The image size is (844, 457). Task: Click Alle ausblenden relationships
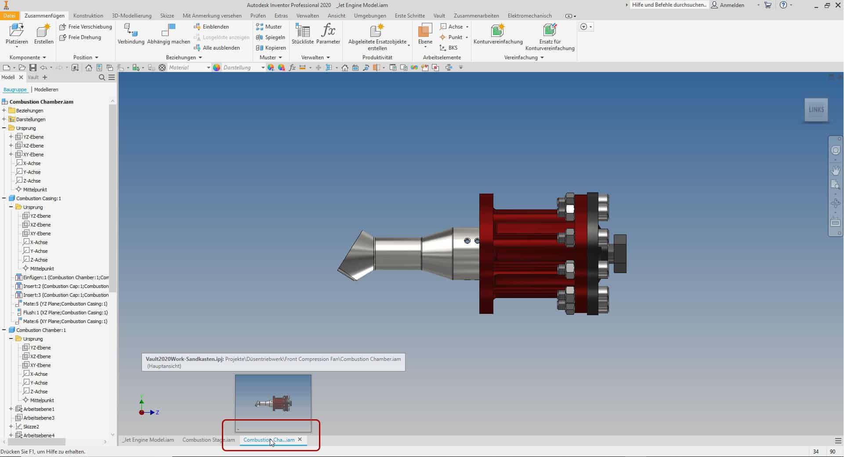click(x=217, y=48)
